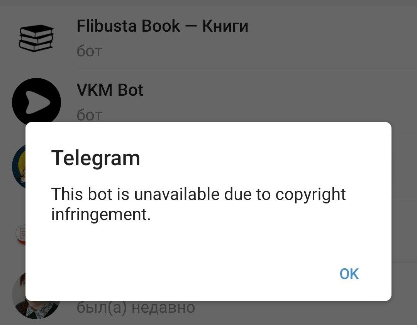Tap the 'был(а) недавно' status text

[x=136, y=308]
